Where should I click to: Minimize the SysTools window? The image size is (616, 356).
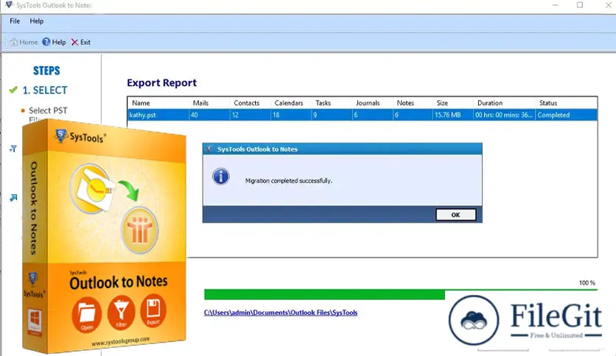(555, 5)
